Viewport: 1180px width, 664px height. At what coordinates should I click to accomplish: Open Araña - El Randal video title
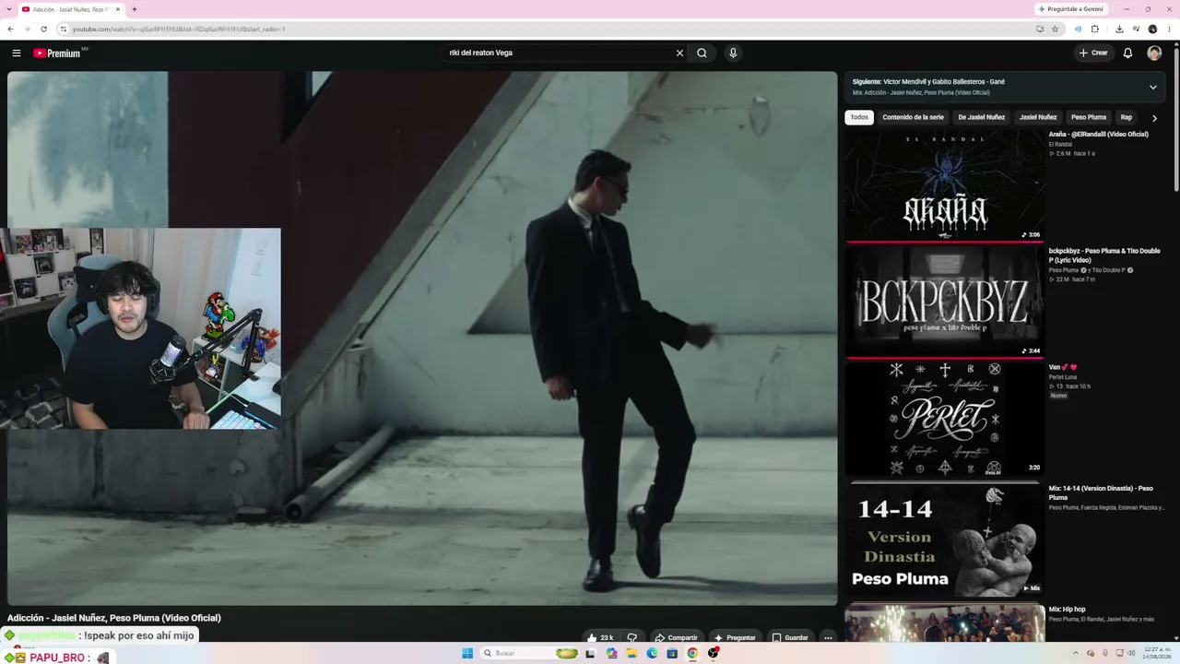[1098, 135]
